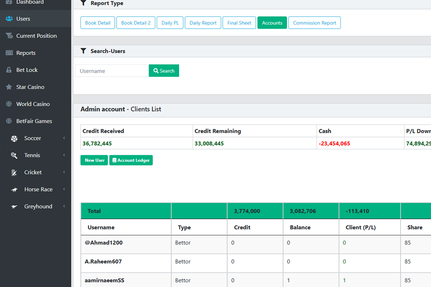Image resolution: width=431 pixels, height=287 pixels.
Task: Open the Account Ledger
Action: (x=131, y=160)
